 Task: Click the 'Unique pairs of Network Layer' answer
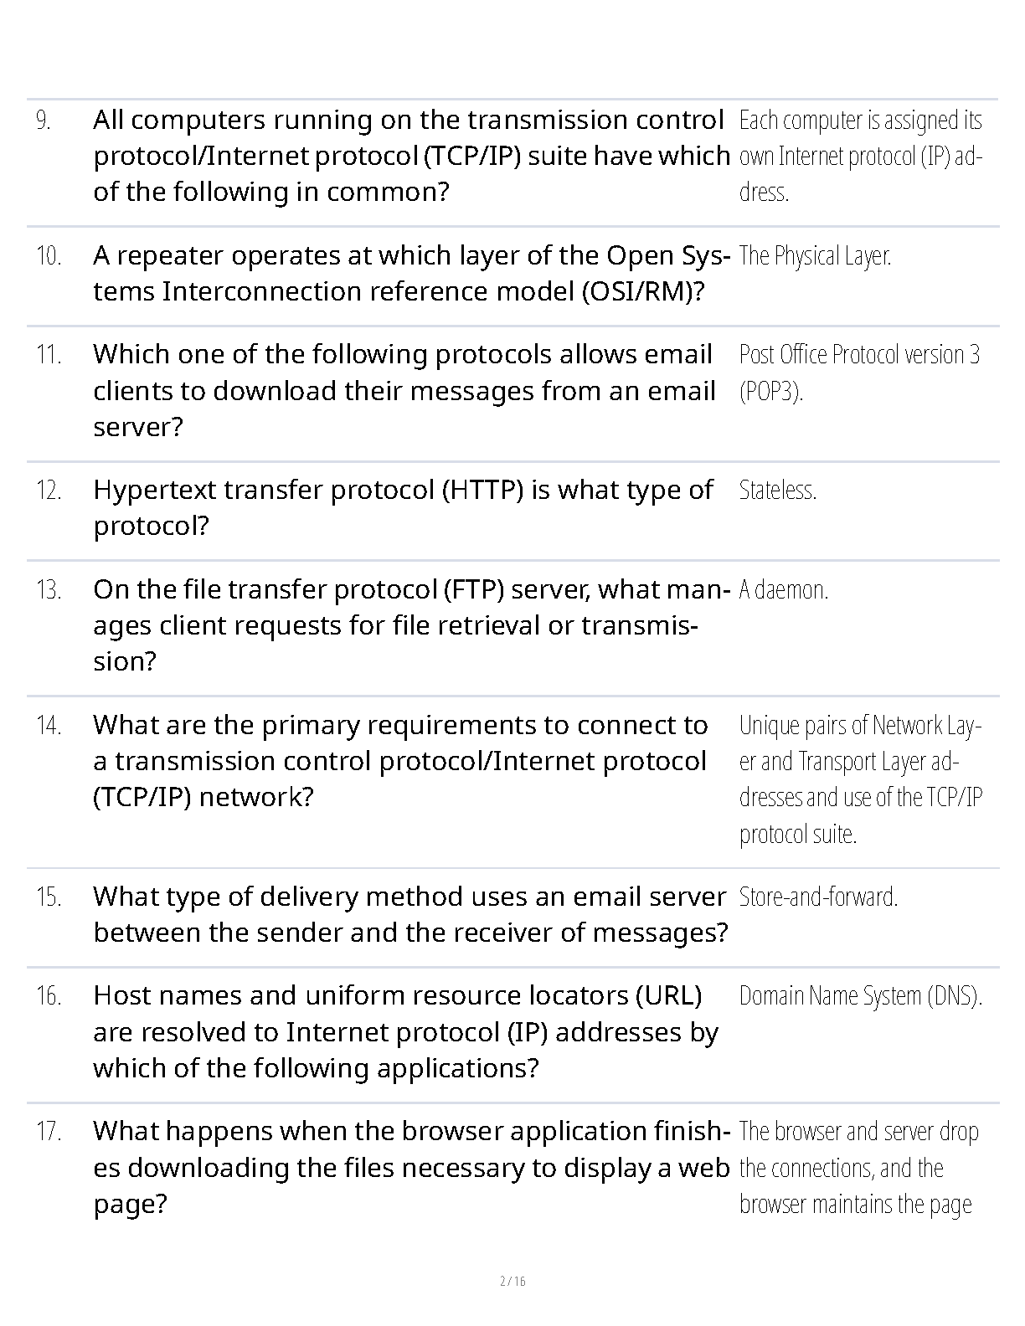click(861, 779)
